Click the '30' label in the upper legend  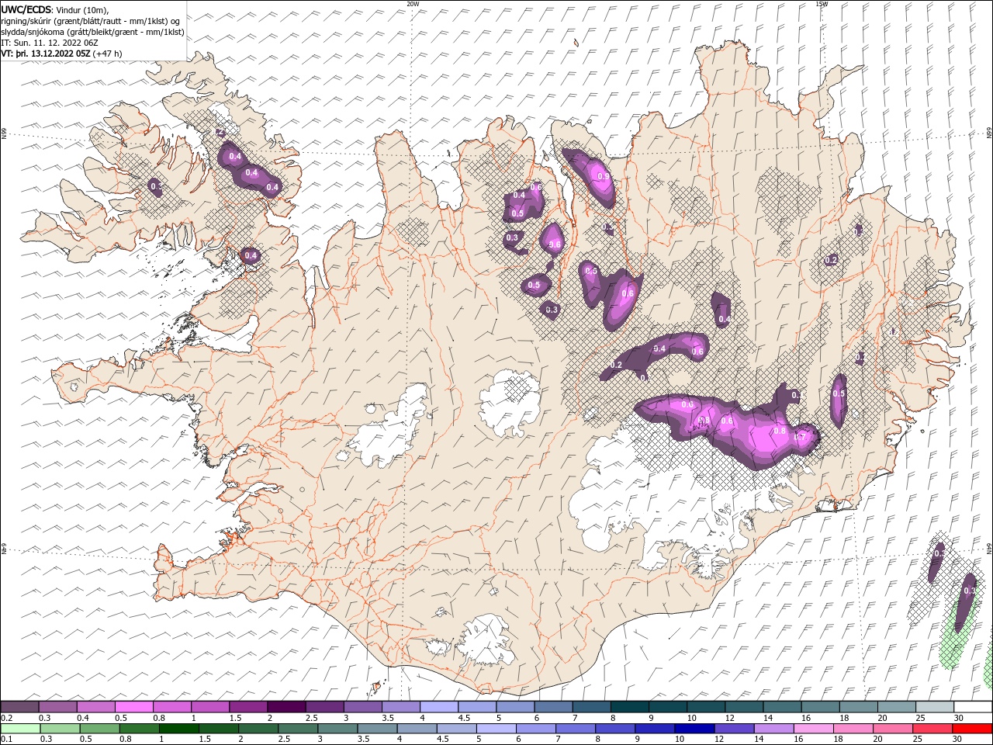[959, 718]
